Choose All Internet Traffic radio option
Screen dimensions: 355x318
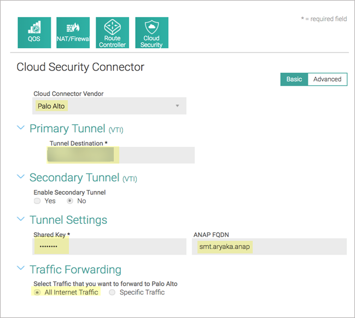pos(38,292)
